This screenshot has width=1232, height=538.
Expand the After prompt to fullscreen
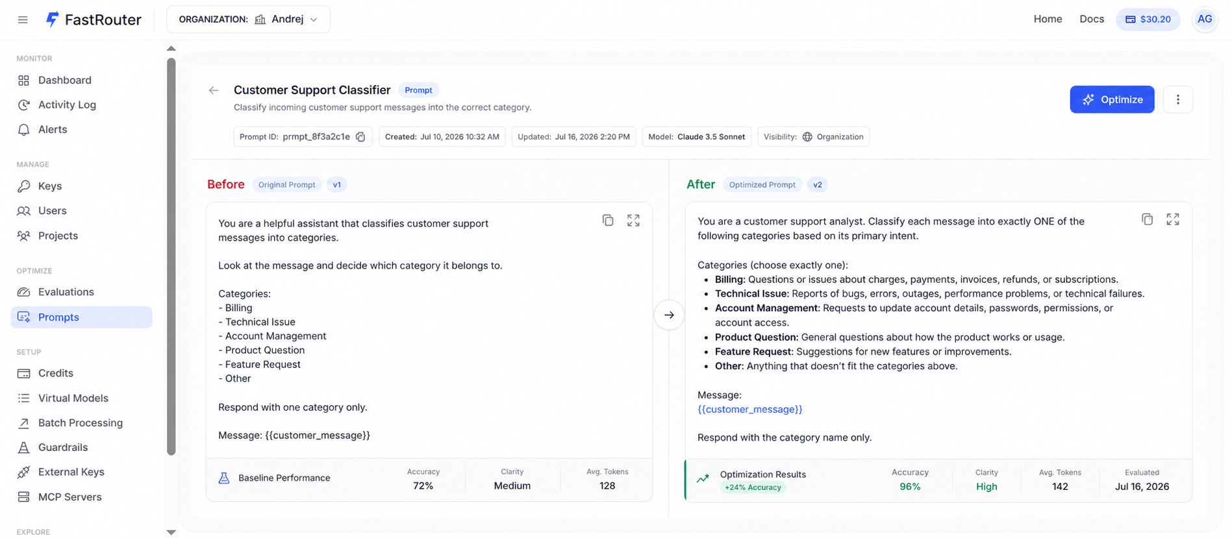(1173, 219)
